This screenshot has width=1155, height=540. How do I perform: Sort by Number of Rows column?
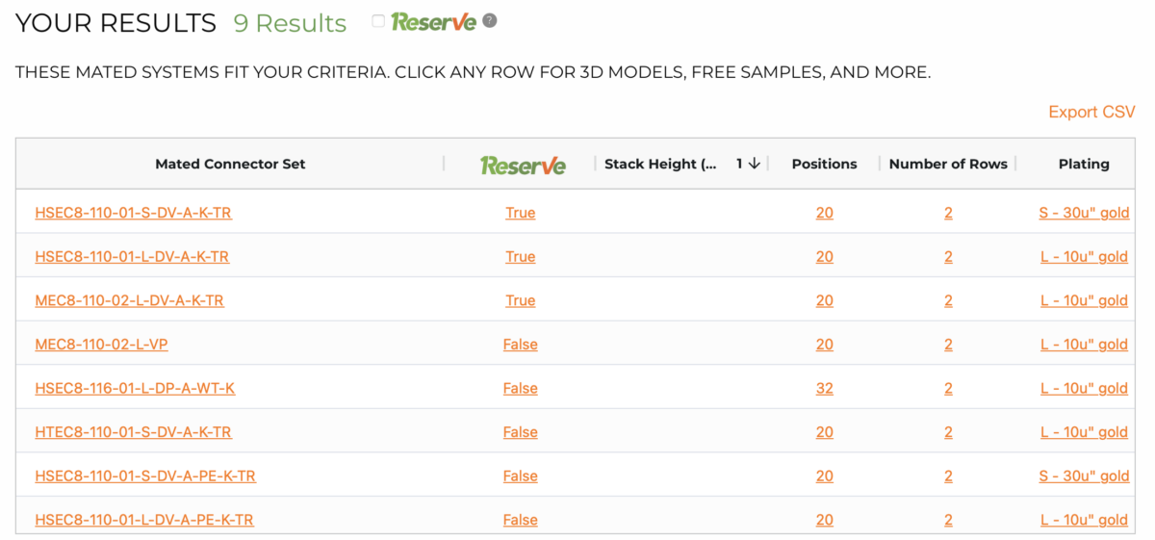(x=948, y=164)
